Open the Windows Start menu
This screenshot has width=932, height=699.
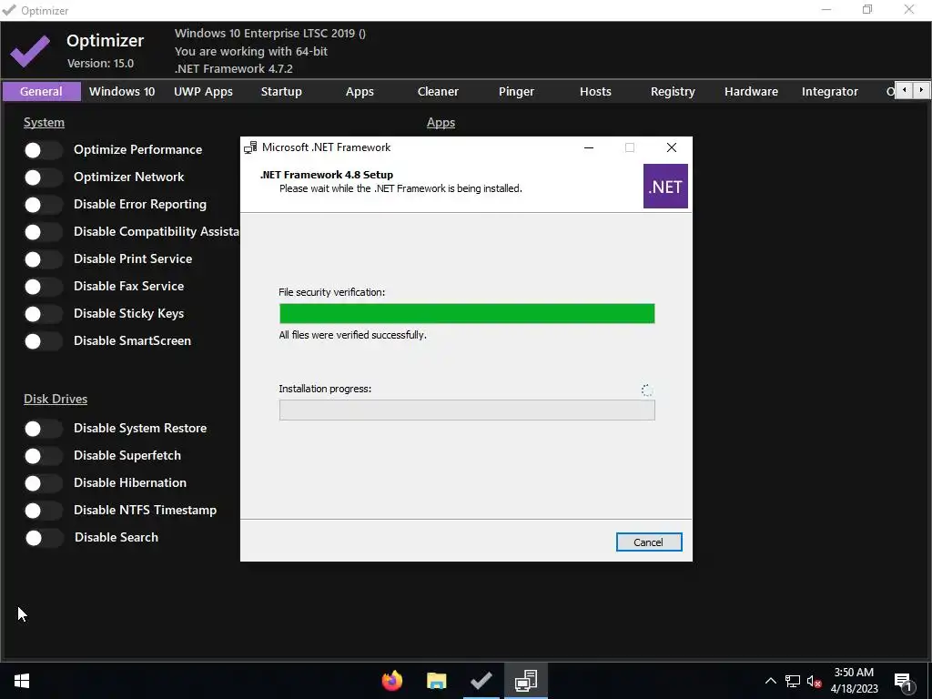pos(22,681)
